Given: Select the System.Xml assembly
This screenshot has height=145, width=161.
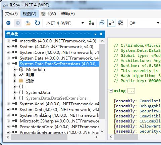Looking at the screenshot, I should click(59, 110).
